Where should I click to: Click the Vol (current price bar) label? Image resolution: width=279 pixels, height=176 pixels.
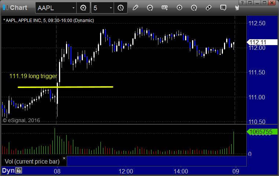(x=32, y=161)
